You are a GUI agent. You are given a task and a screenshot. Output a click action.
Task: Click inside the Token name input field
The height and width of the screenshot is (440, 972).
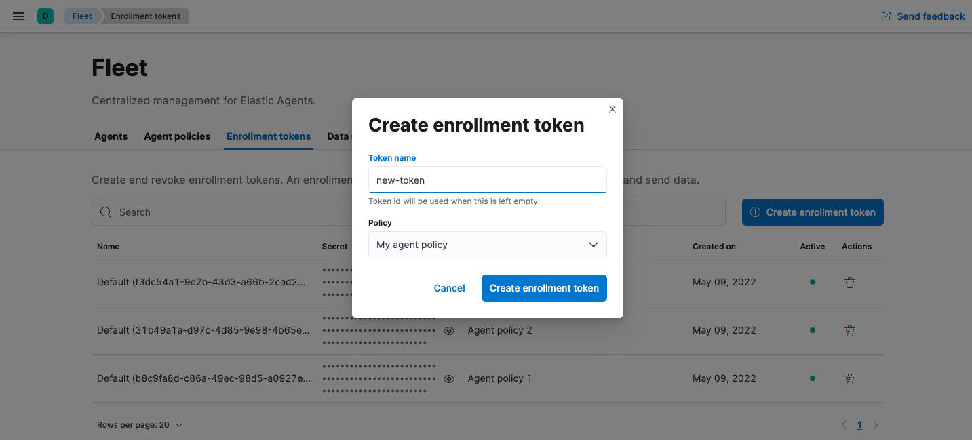click(x=487, y=180)
